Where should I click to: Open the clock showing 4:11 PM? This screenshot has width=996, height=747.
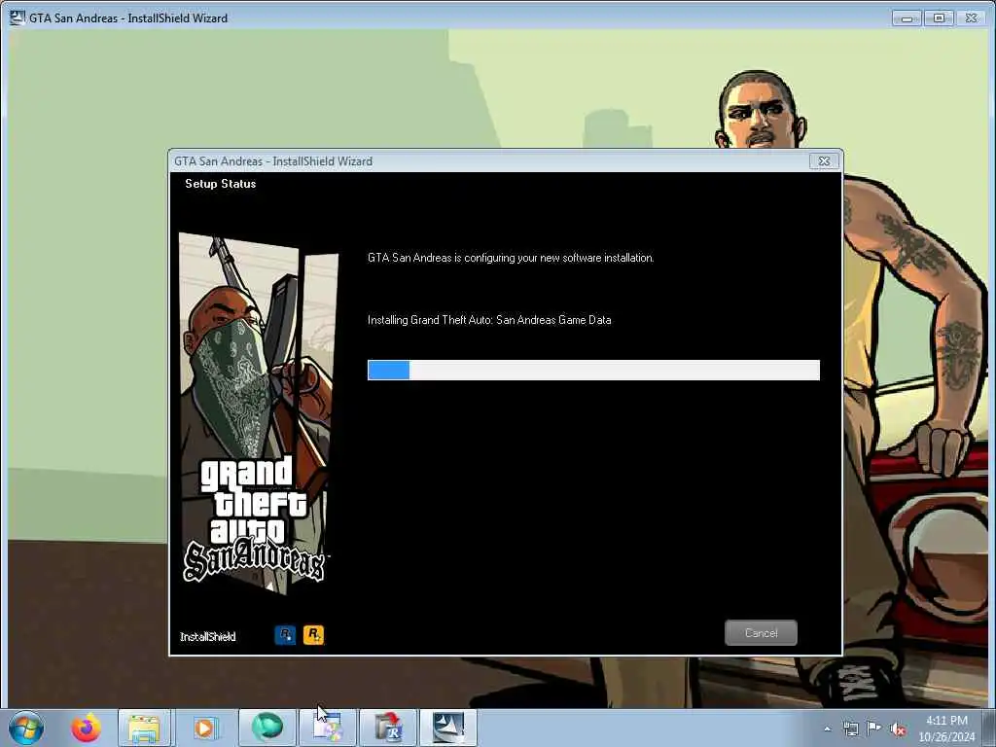click(946, 729)
